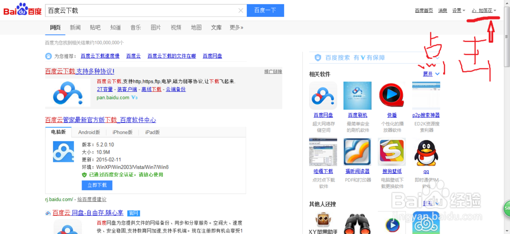510x234 pixels.
Task: Click the 官网 badge
Action: pos(134,213)
